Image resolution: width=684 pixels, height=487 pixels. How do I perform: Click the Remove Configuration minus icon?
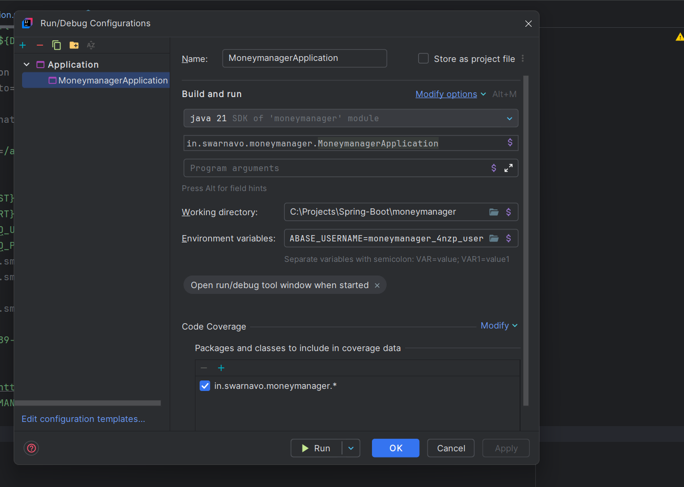pos(39,45)
